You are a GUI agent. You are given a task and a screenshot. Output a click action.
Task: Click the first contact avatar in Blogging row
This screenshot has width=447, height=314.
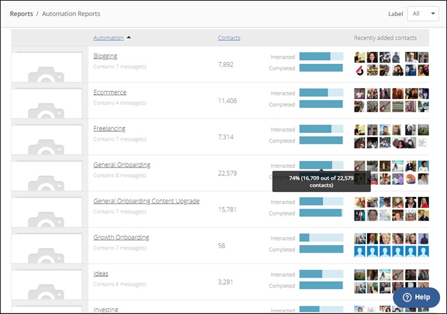click(x=360, y=58)
